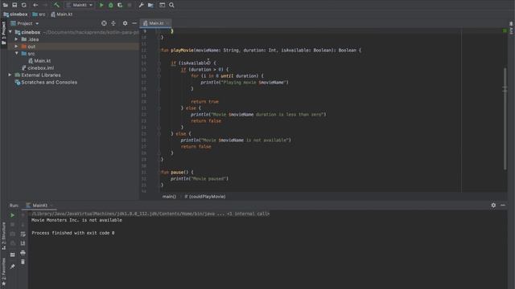Select cinebox.iml file in tree
515x289 pixels.
pos(38,67)
